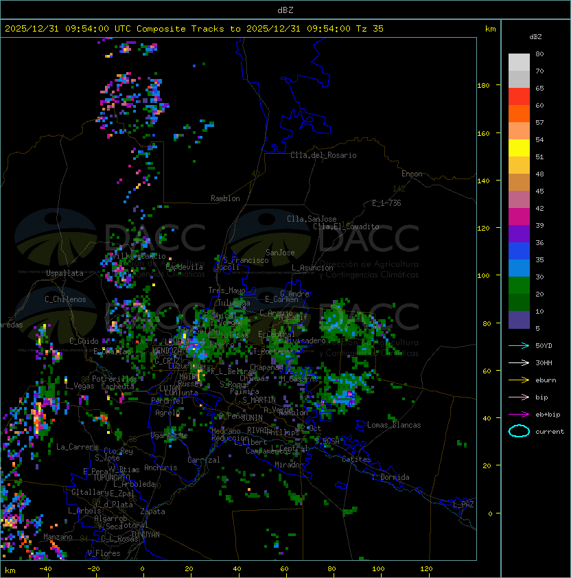Viewport: 571px width, 578px height.
Task: Click the cyan 50YD arrow in legend
Action: pos(519,346)
